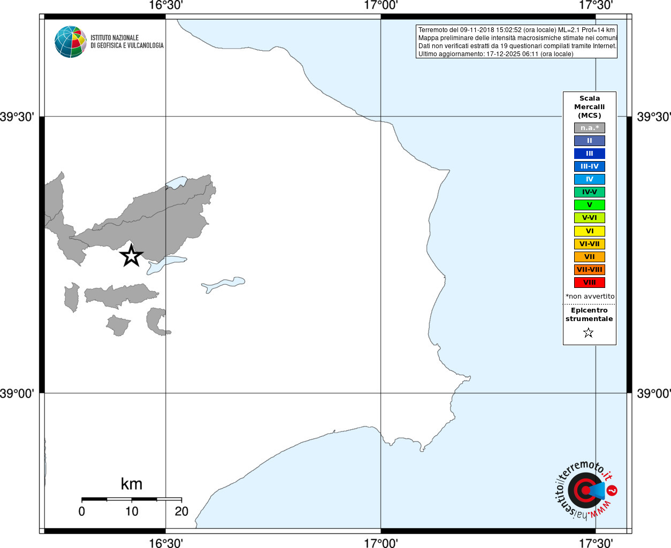
Task: Select the yellow VI legend swatch
Action: tap(590, 231)
